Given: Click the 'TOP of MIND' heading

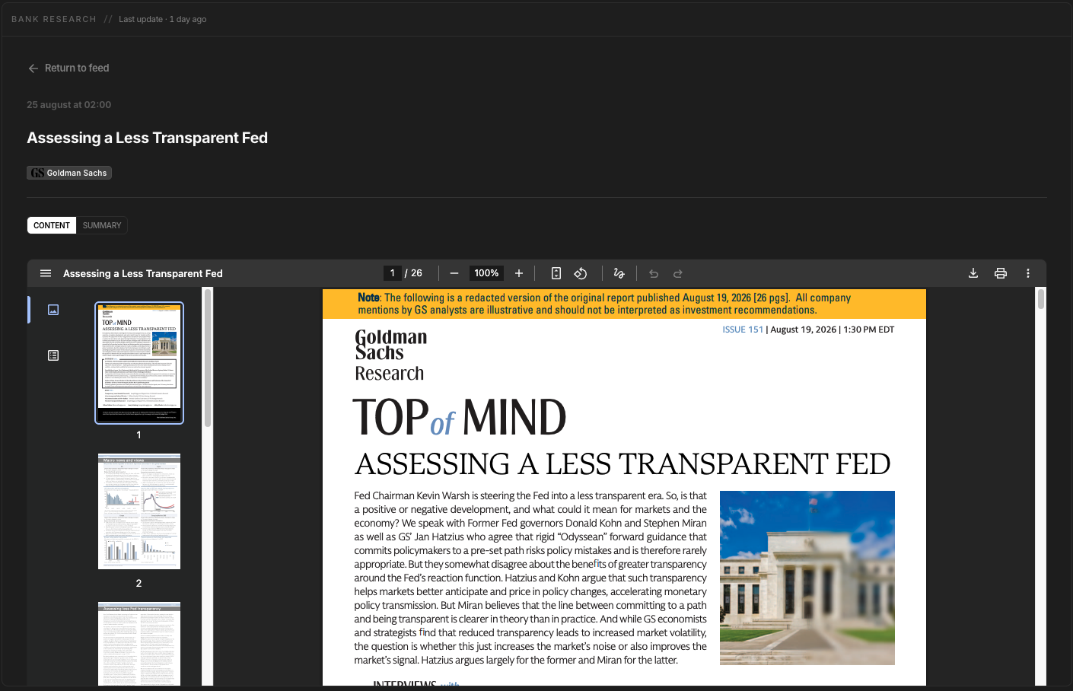Looking at the screenshot, I should click(460, 417).
